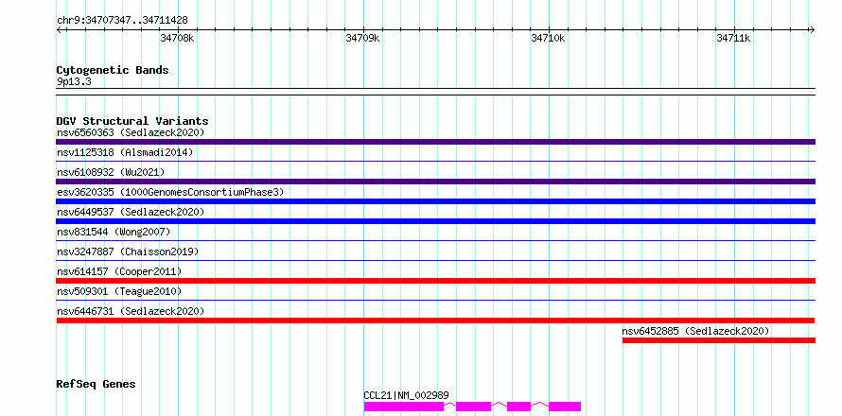Image resolution: width=842 pixels, height=416 pixels.
Task: Click the short red bar under nsv6452885
Action: pos(719,340)
